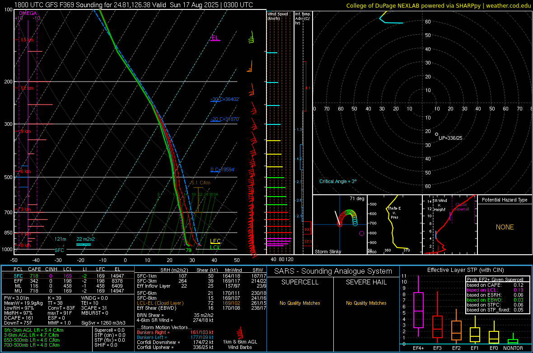Screen dimensions: 533x353
Task: Click the 'UP=336/25' hodograph label
Action: pos(450,138)
